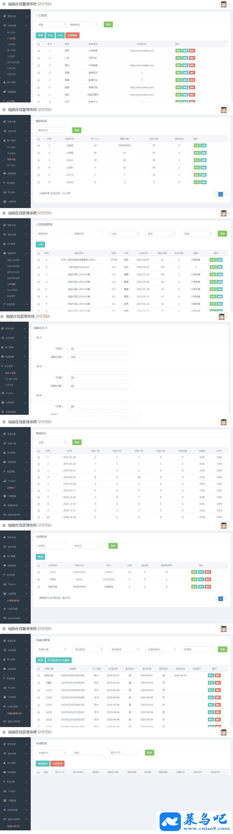Click red 批量删除 button in 广告管理
The width and height of the screenshot is (233, 834).
click(x=72, y=35)
